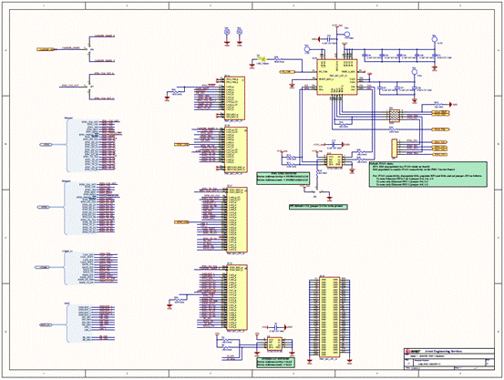Click the four-pin jumper header symbol
Viewport: 504px width, 380px height.
(x=394, y=149)
